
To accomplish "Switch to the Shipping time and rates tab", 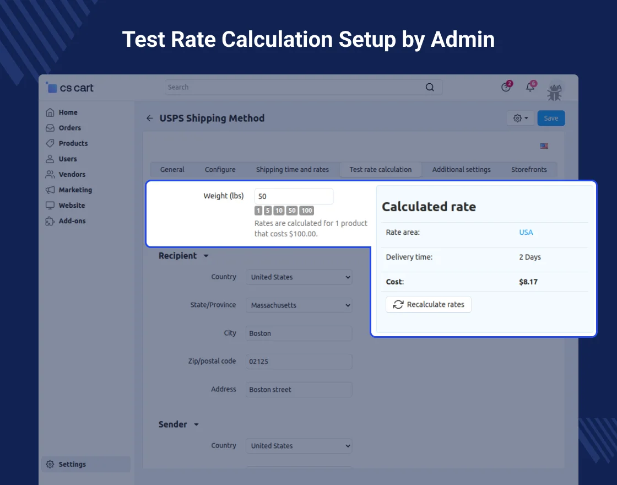I will [292, 170].
